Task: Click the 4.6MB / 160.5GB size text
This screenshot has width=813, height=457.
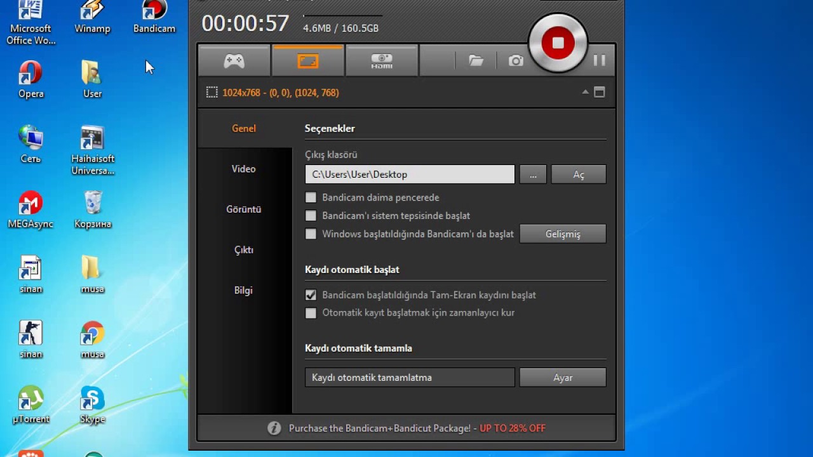Action: pos(340,29)
